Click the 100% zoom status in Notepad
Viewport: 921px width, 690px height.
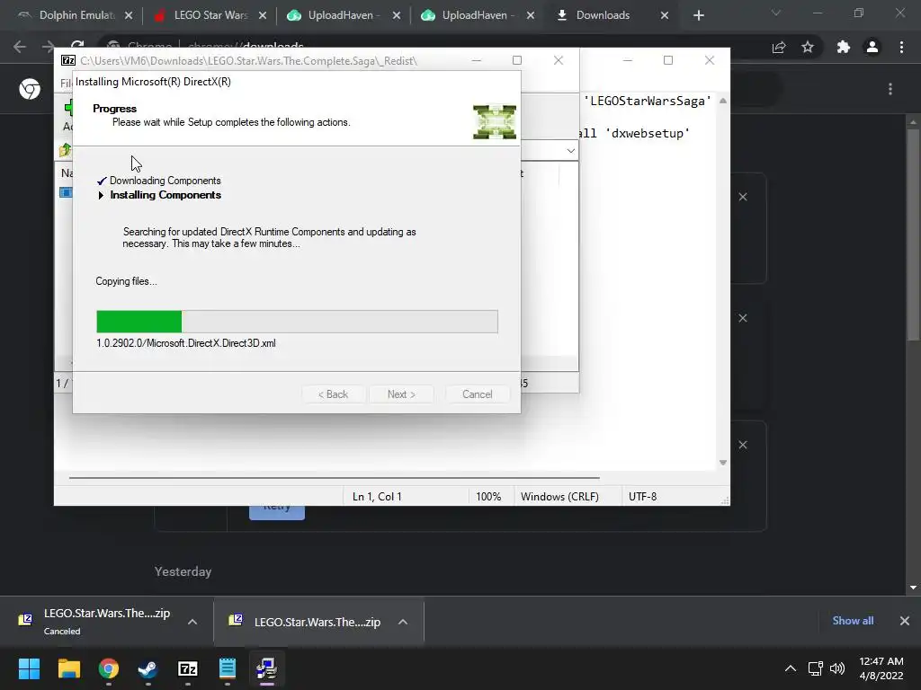(488, 496)
